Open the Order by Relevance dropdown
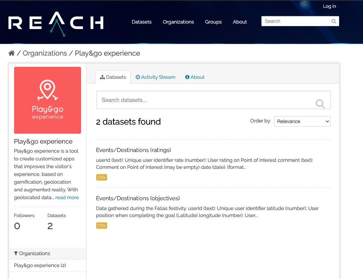Screen dimensions: 363x279 click(x=302, y=121)
